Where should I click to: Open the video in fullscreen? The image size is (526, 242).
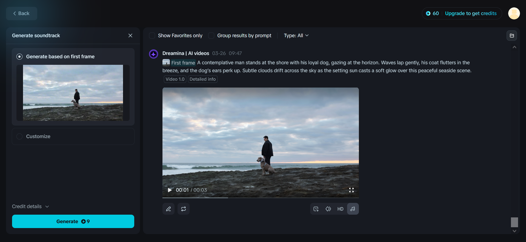[x=351, y=190]
